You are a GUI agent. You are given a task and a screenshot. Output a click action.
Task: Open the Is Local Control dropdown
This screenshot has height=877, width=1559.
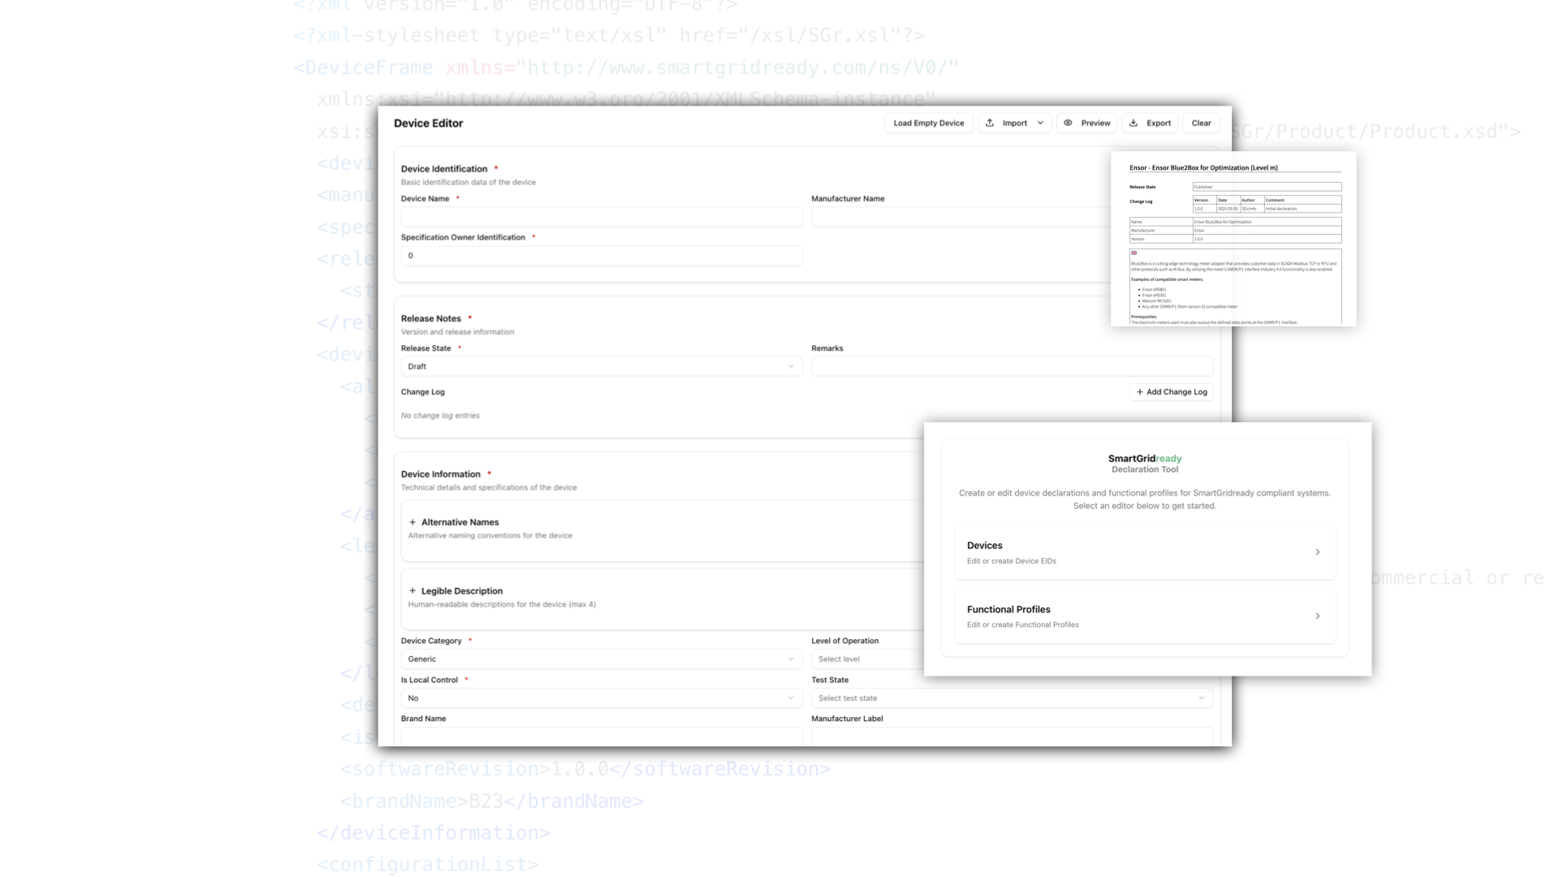click(x=601, y=698)
